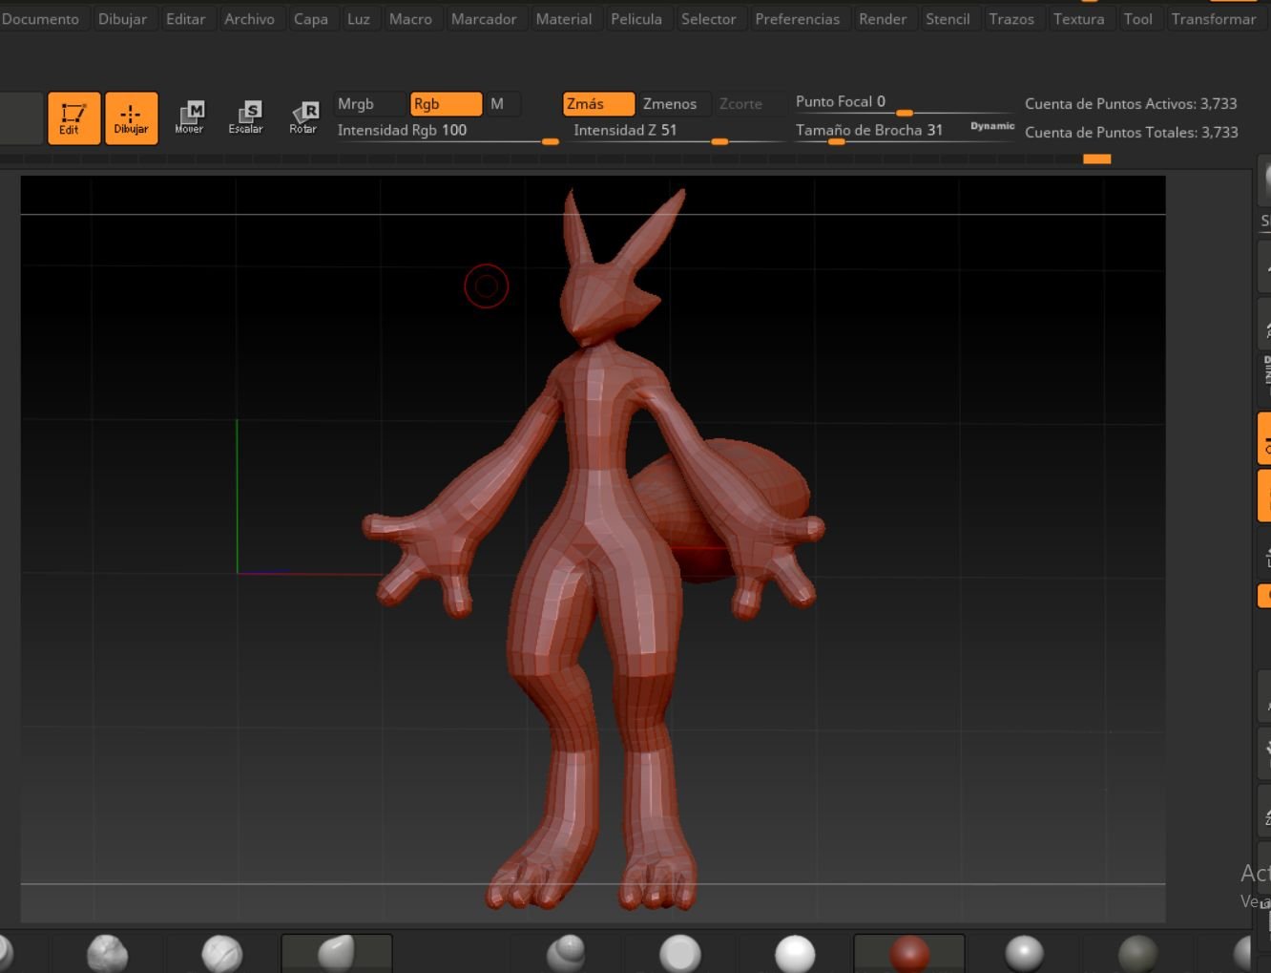
Task: Toggle the Rgb color mode
Action: coord(446,104)
